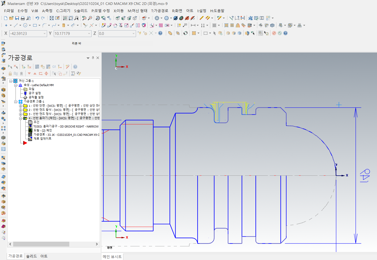Select the 파일 item in tree
This screenshot has width=377, height=260.
(31, 89)
